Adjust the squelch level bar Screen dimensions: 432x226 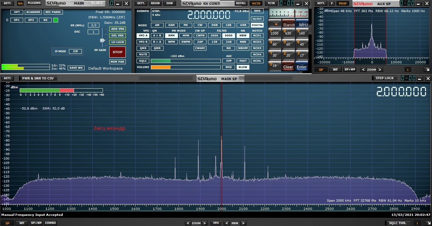[186, 61]
